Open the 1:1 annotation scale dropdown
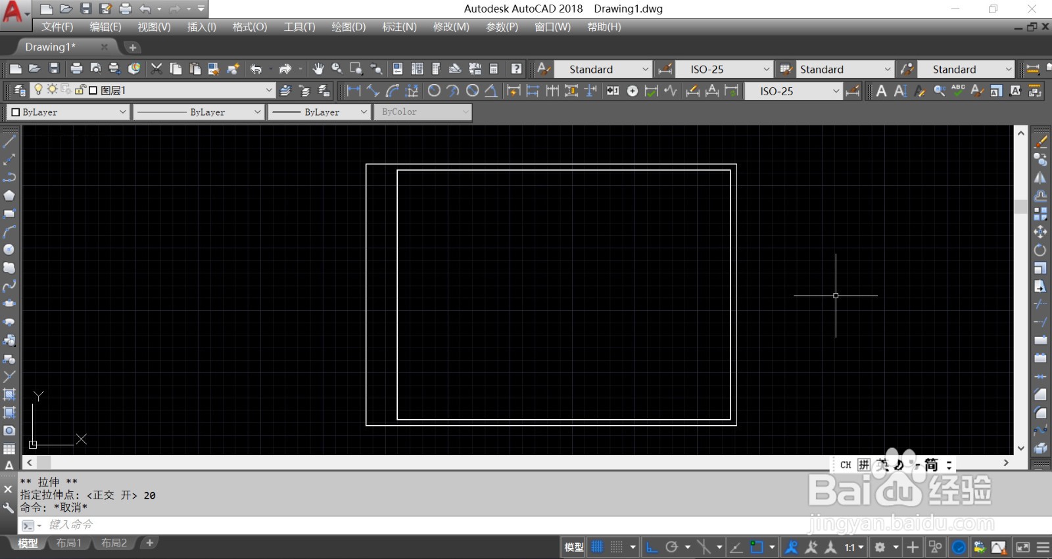This screenshot has width=1052, height=559. (854, 547)
